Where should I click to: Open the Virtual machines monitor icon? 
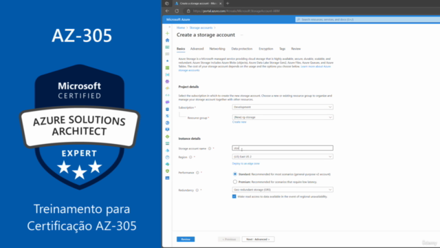pos(168,130)
